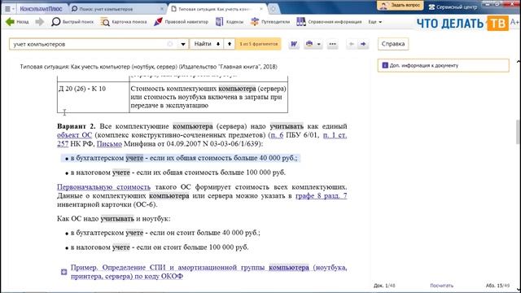This screenshot has height=293, width=521.
Task: Go to the КонсультантПлюс home tab
Action: point(41,9)
